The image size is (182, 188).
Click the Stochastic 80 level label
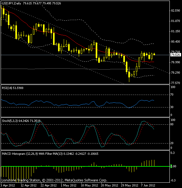pos(172,124)
